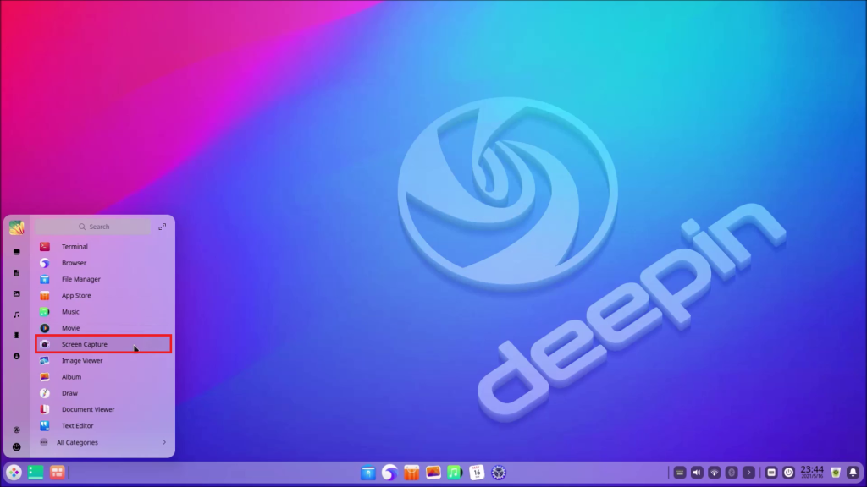867x487 pixels.
Task: Open the volume control in system tray
Action: (697, 473)
